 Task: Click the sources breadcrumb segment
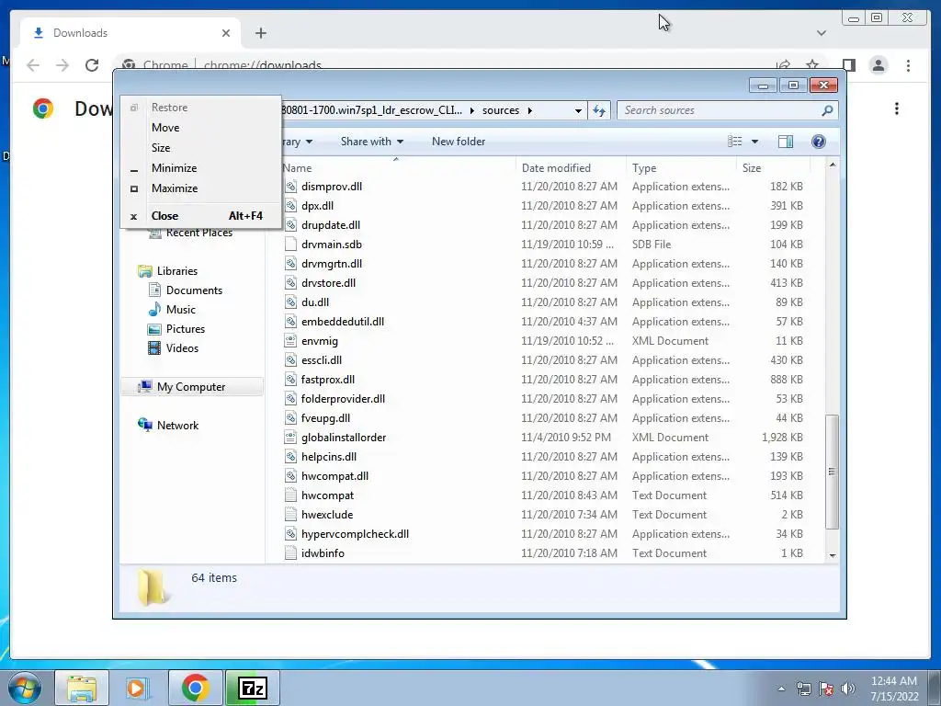(x=501, y=110)
